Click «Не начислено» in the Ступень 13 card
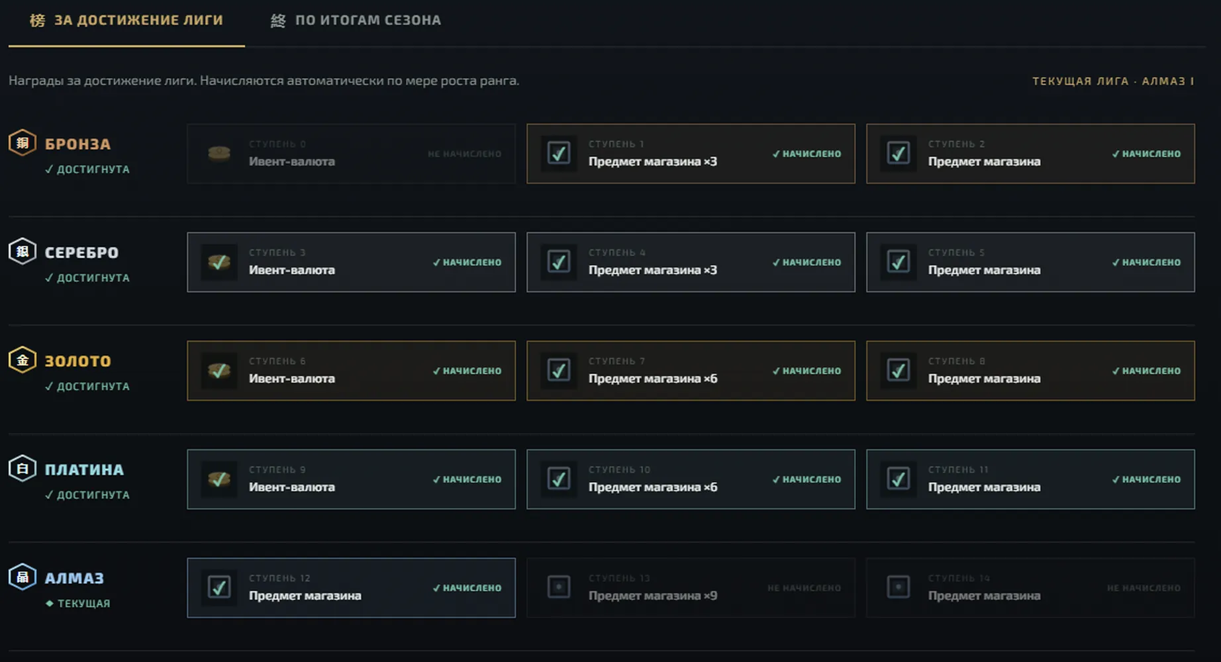Screen dimensions: 1221x662 804,588
